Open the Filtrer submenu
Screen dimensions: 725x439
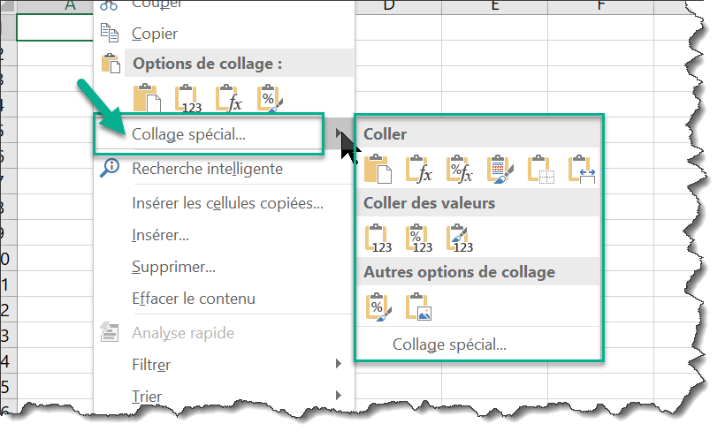pos(151,365)
